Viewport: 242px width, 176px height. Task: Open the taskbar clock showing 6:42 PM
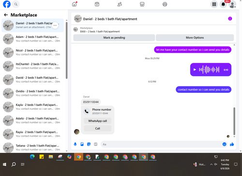tap(225, 164)
